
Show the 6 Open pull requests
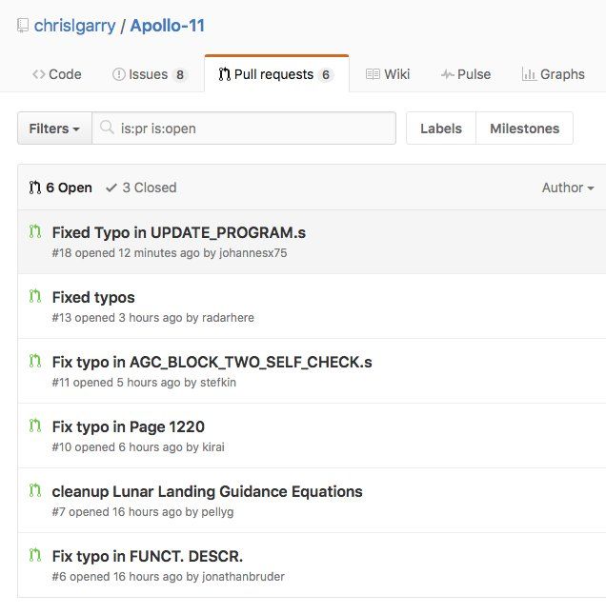(60, 188)
